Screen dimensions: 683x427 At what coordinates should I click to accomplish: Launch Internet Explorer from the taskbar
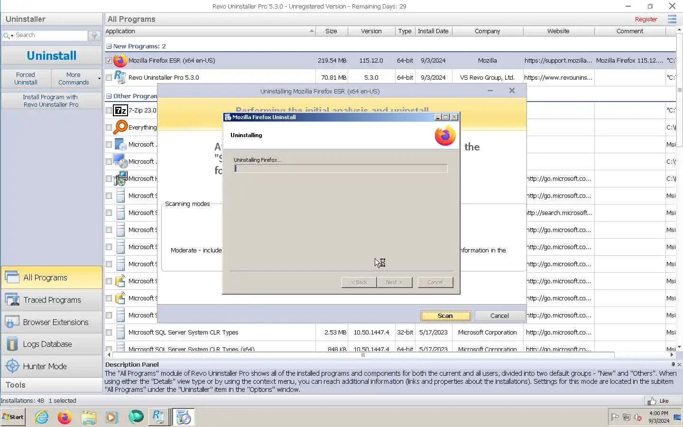click(x=42, y=417)
